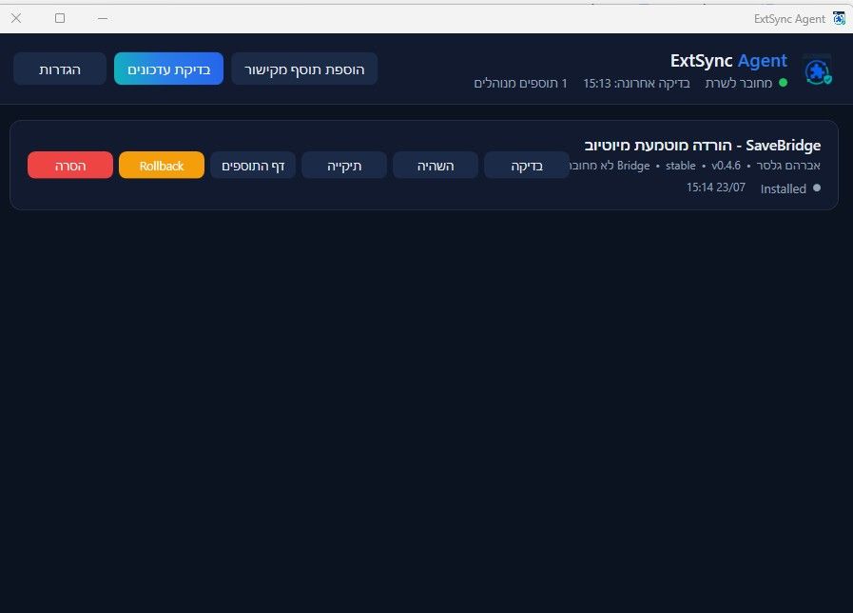853x613 pixels.
Task: Add extension from link (הוספת תוסף מקישור)
Action: coord(304,69)
